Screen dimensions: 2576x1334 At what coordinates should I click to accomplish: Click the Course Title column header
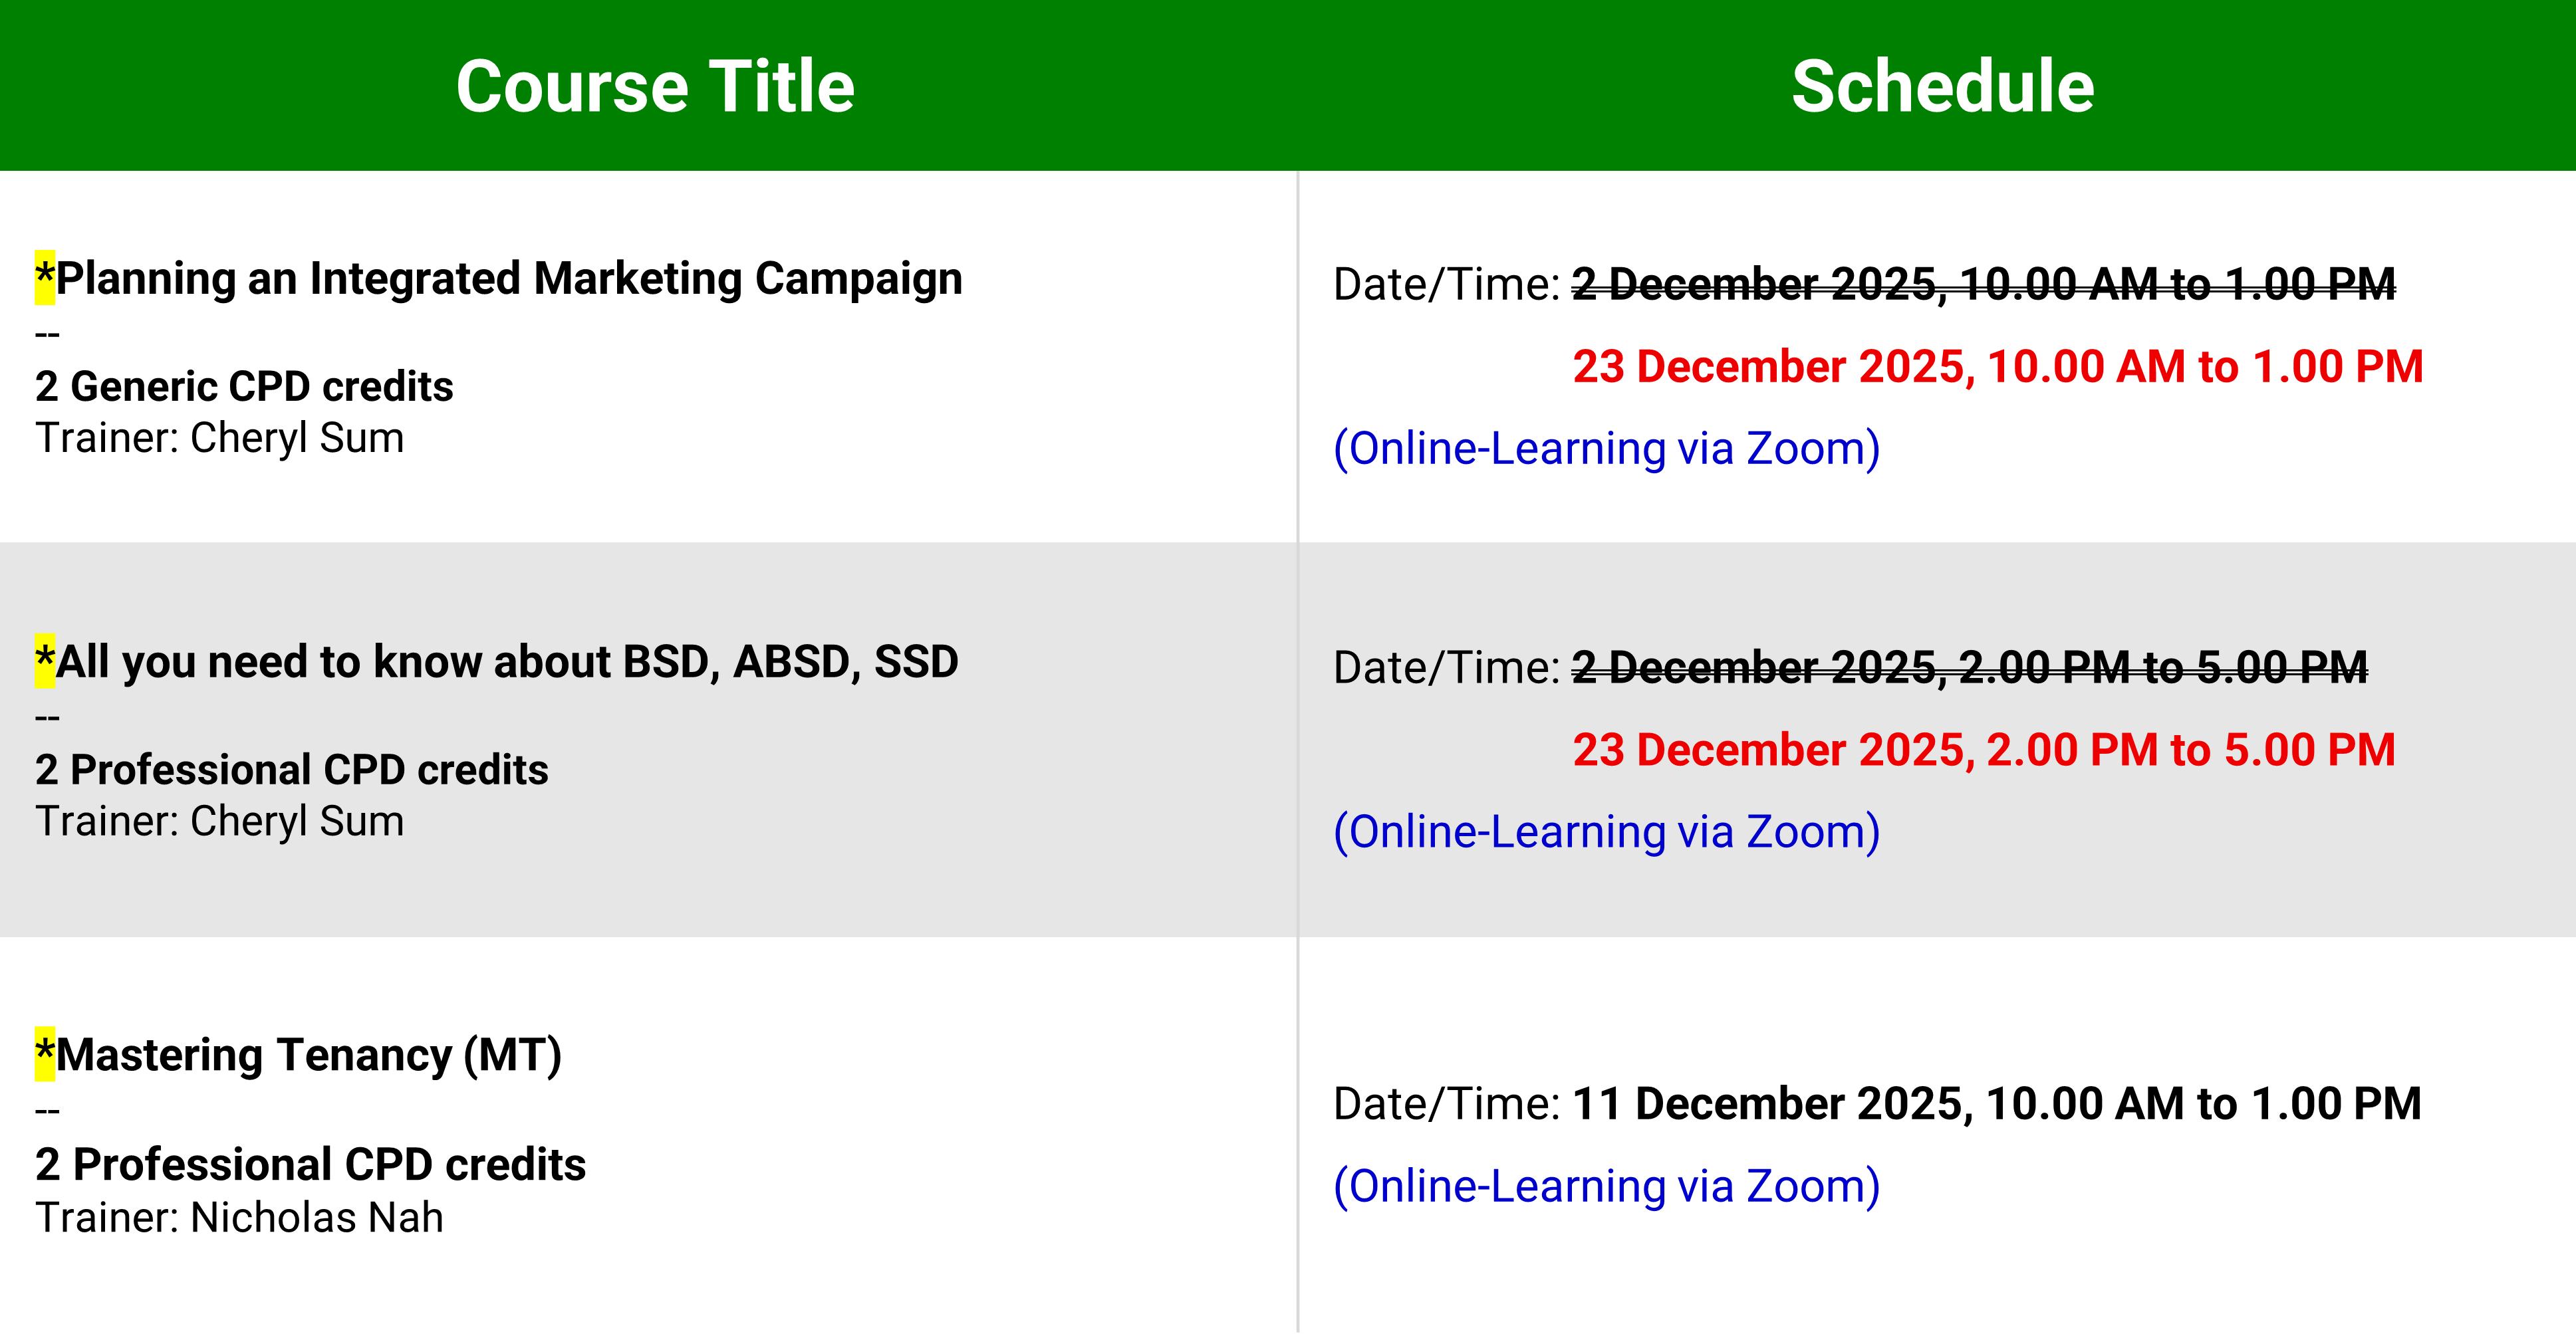point(655,86)
